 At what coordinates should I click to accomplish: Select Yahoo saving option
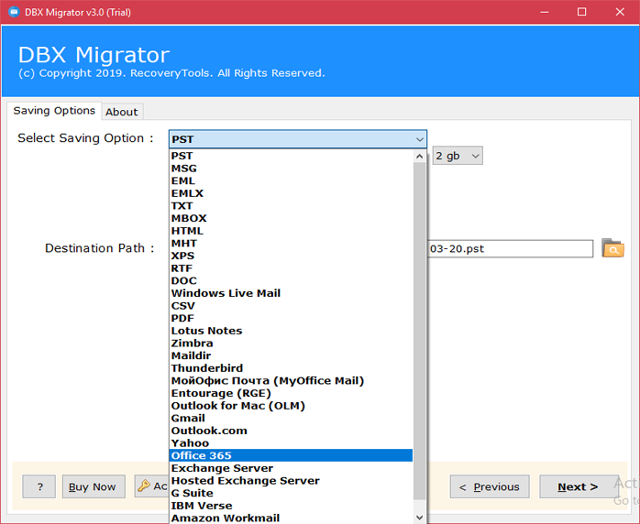[291, 443]
